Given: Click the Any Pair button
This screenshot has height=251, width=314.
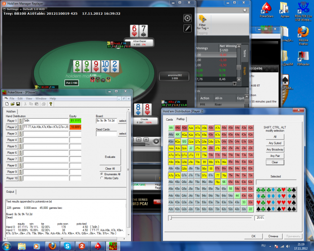Looking at the screenshot, I should [275, 156].
